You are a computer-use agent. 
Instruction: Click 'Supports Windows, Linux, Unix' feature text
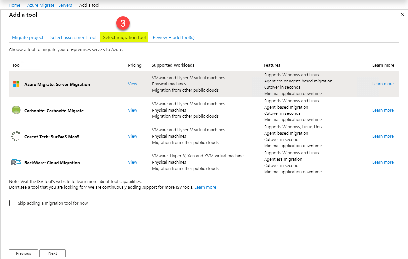pyautogui.click(x=293, y=127)
